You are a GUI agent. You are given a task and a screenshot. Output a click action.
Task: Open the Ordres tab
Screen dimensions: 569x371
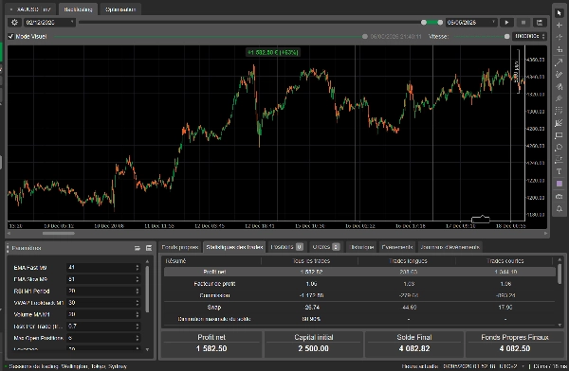(326, 247)
